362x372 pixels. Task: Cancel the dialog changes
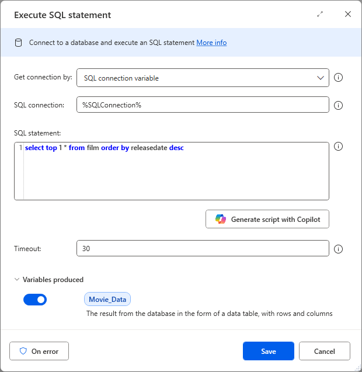pos(325,351)
